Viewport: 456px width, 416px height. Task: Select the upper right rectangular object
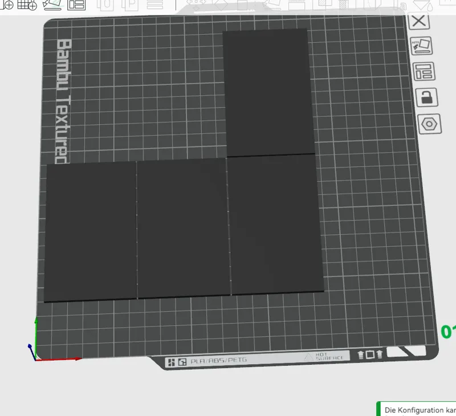[268, 92]
